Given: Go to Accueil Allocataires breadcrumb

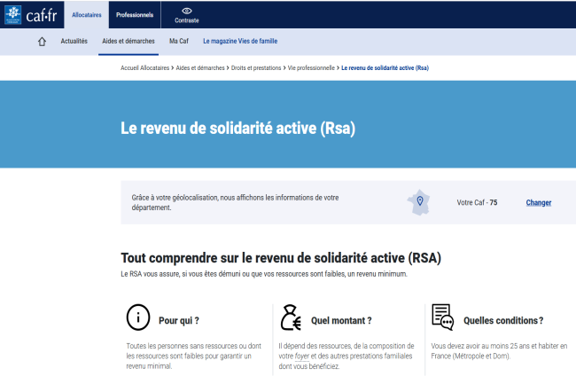Looking at the screenshot, I should click(x=144, y=67).
